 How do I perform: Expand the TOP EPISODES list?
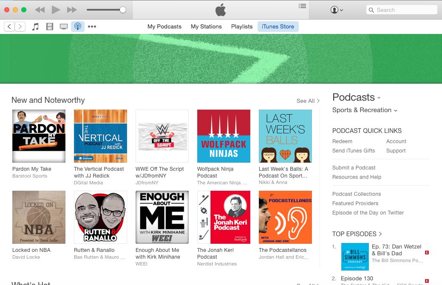point(357,234)
